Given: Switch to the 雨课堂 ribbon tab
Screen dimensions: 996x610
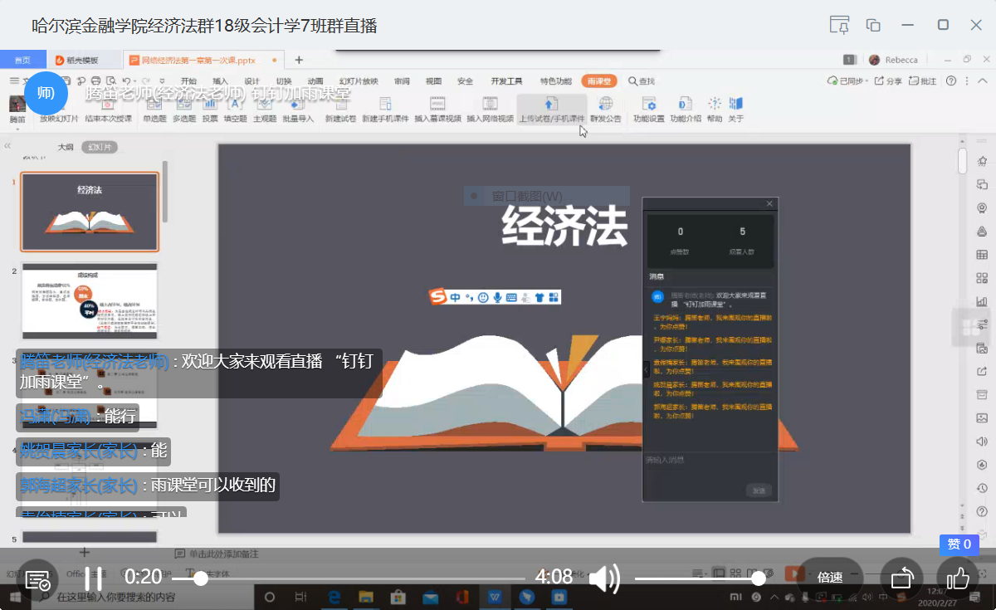Looking at the screenshot, I should coord(598,81).
